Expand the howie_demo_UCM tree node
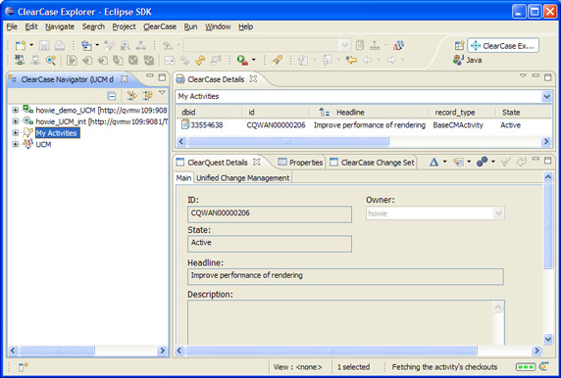This screenshot has width=561, height=378. click(x=15, y=110)
